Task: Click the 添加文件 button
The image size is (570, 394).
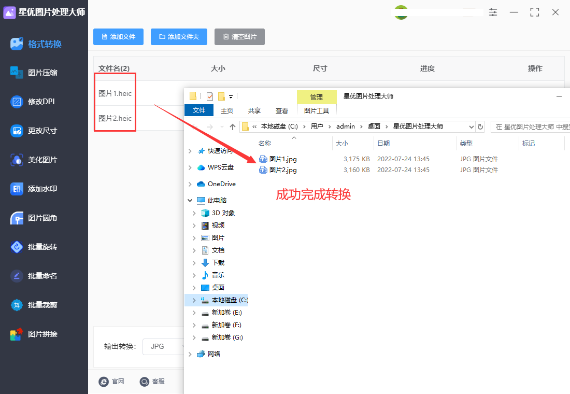Action: pos(118,37)
